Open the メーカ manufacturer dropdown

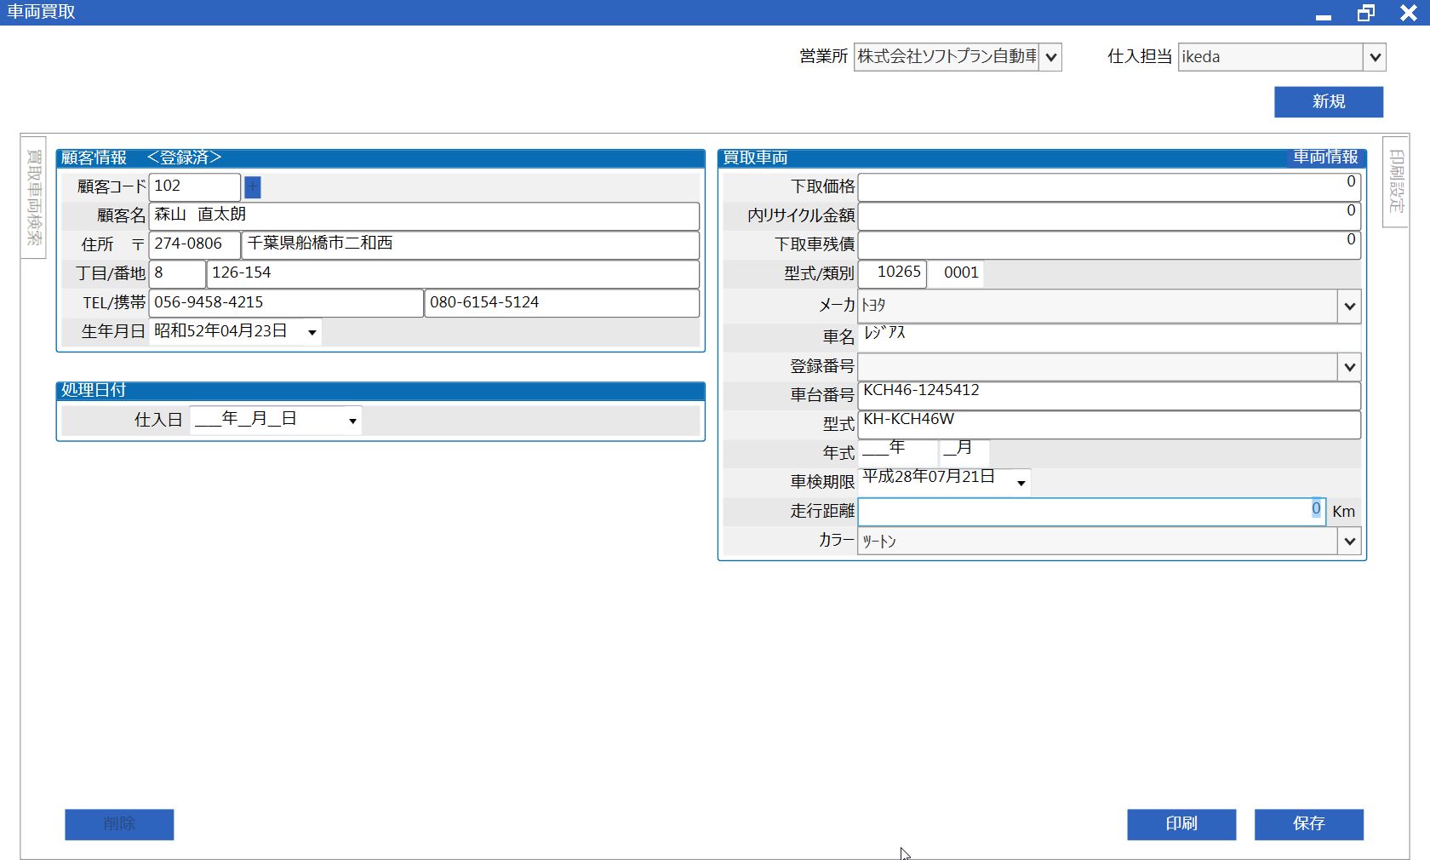click(1349, 307)
